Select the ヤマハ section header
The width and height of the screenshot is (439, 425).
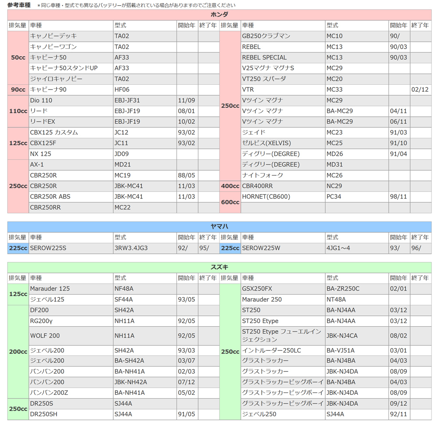(x=219, y=227)
